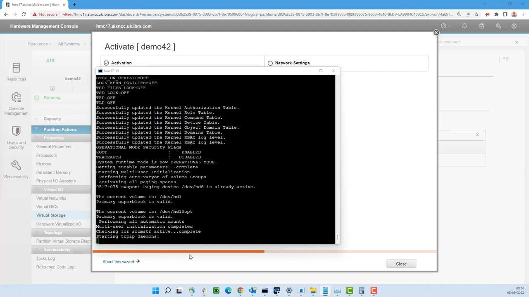
Task: Select Virtual Storage in the menu
Action: pyautogui.click(x=51, y=215)
